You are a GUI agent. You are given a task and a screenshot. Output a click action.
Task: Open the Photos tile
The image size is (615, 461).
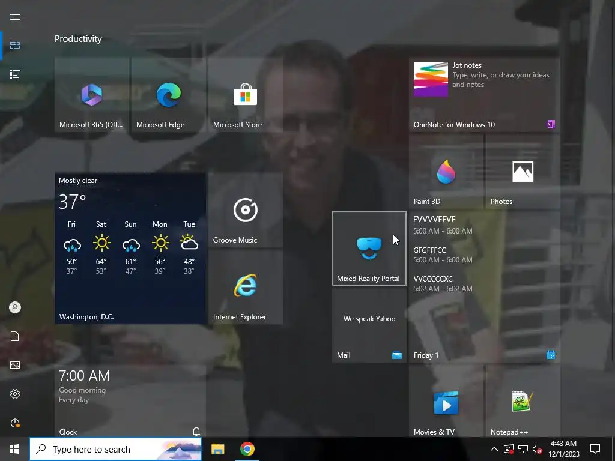coord(523,171)
